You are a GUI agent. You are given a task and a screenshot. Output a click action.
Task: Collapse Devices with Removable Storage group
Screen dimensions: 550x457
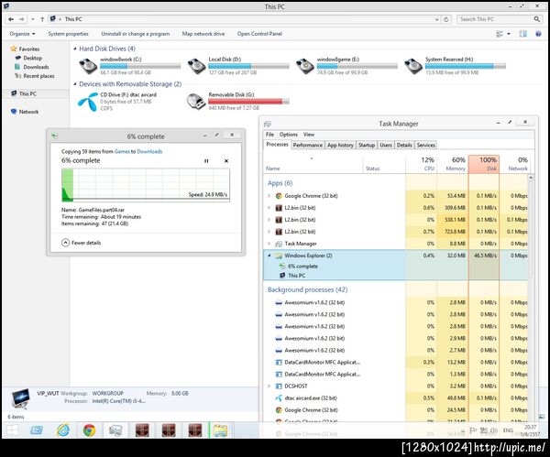tap(75, 84)
